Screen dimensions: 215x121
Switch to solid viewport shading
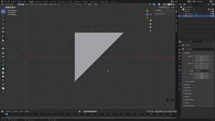coord(169,4)
